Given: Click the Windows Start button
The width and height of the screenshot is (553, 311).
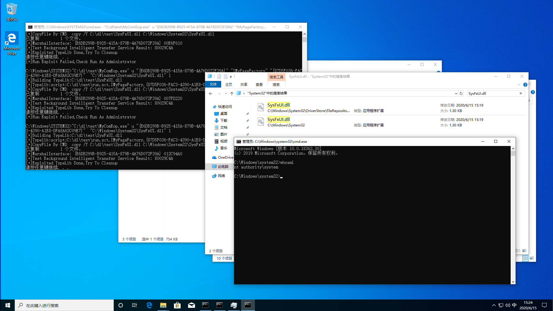Looking at the screenshot, I should coord(8,305).
